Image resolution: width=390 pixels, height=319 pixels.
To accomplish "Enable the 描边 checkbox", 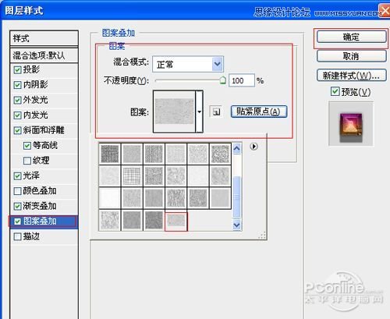I will point(17,236).
